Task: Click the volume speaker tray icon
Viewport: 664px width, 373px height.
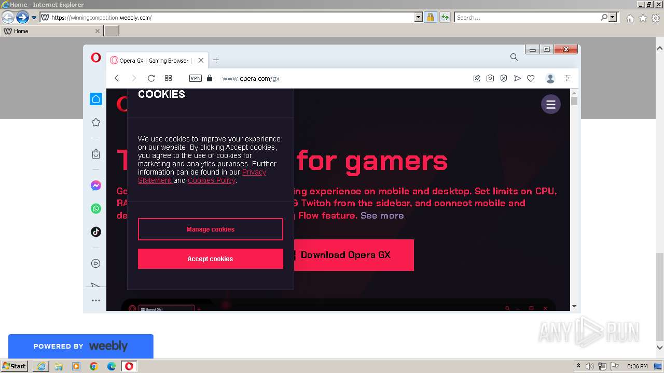Action: click(x=590, y=366)
